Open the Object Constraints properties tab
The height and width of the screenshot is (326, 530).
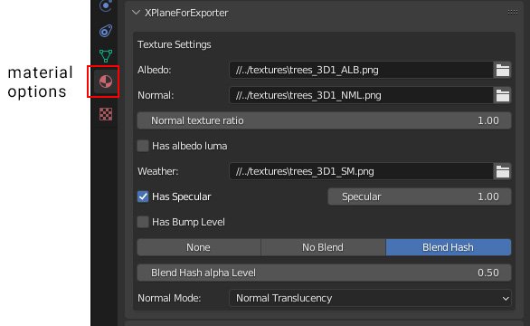[x=106, y=31]
